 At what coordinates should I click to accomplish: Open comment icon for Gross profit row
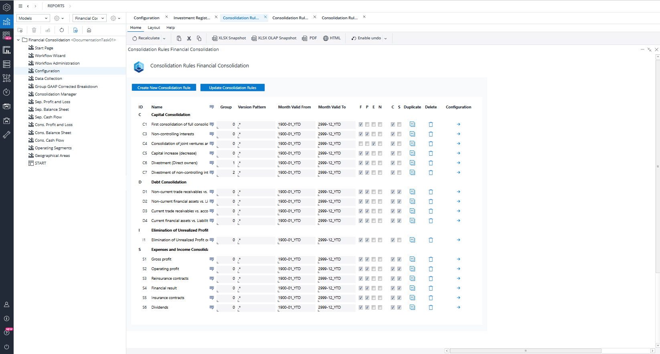pyautogui.click(x=212, y=259)
